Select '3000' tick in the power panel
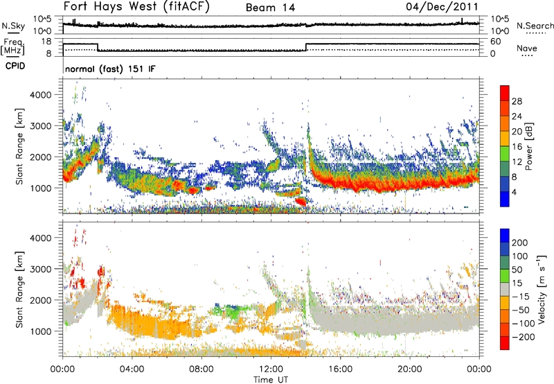554x384 pixels. pyautogui.click(x=40, y=126)
